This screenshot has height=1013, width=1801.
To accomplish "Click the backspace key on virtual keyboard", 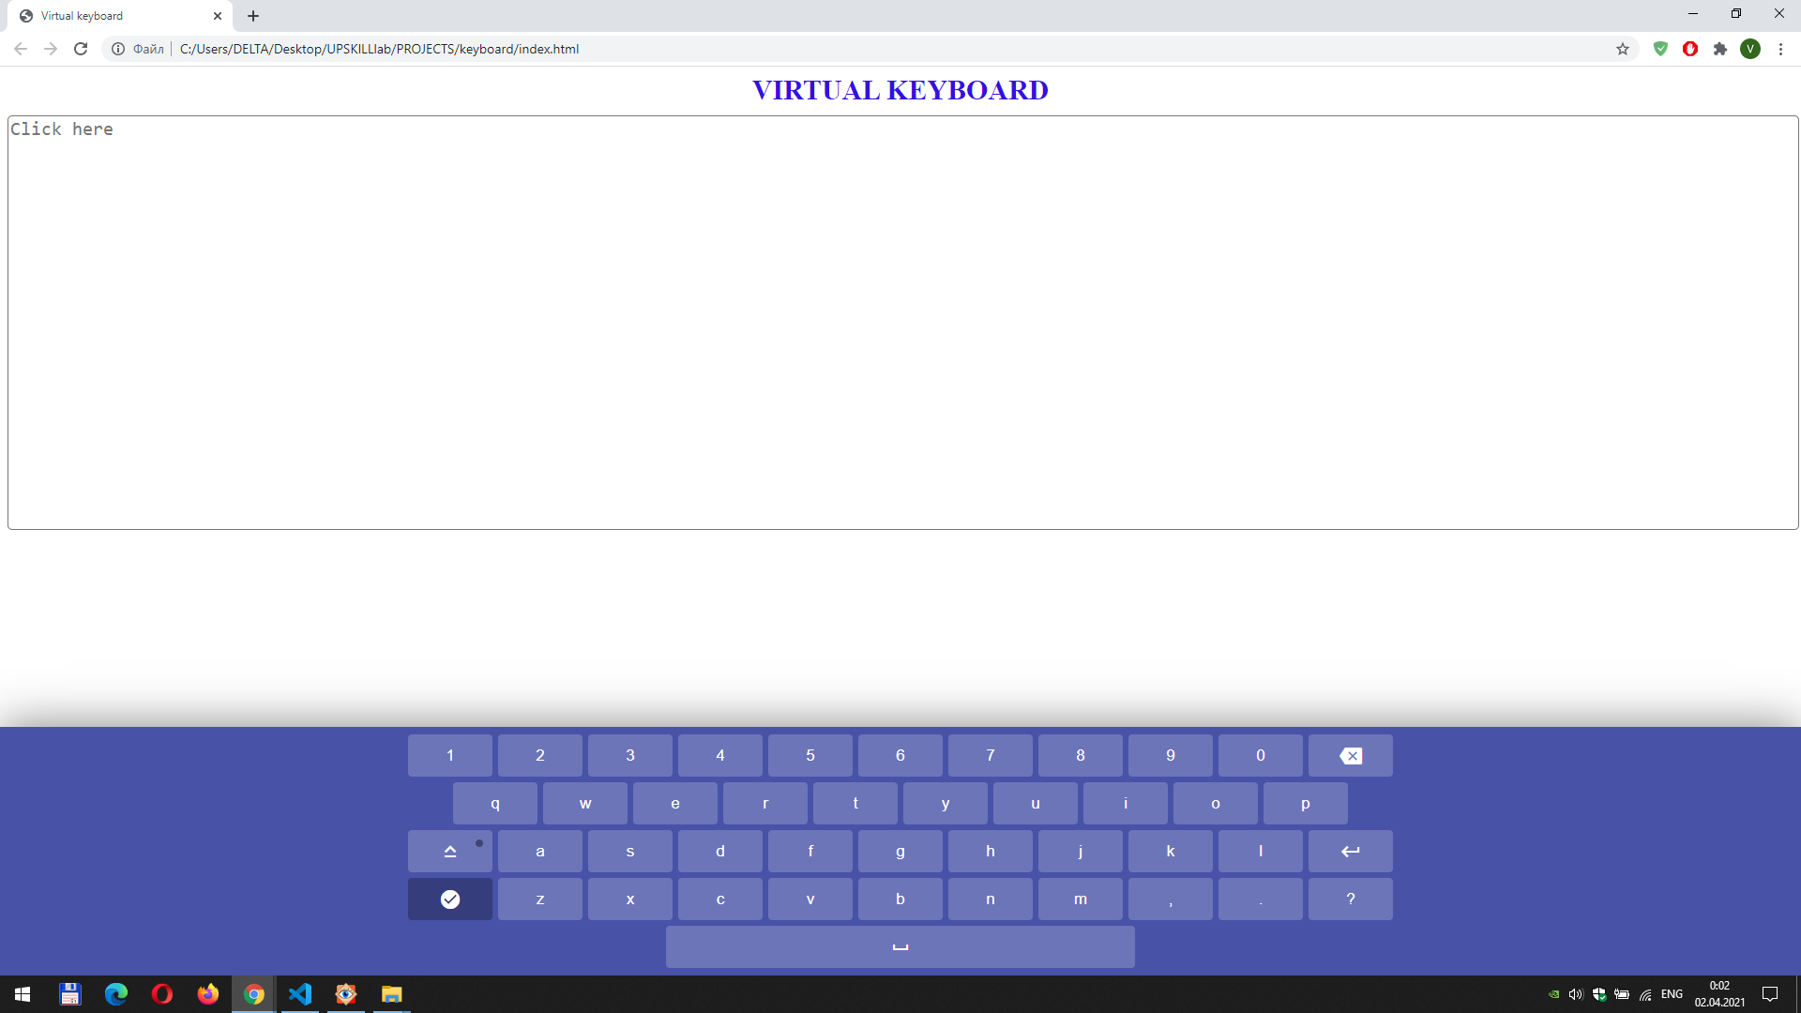I will (1351, 755).
